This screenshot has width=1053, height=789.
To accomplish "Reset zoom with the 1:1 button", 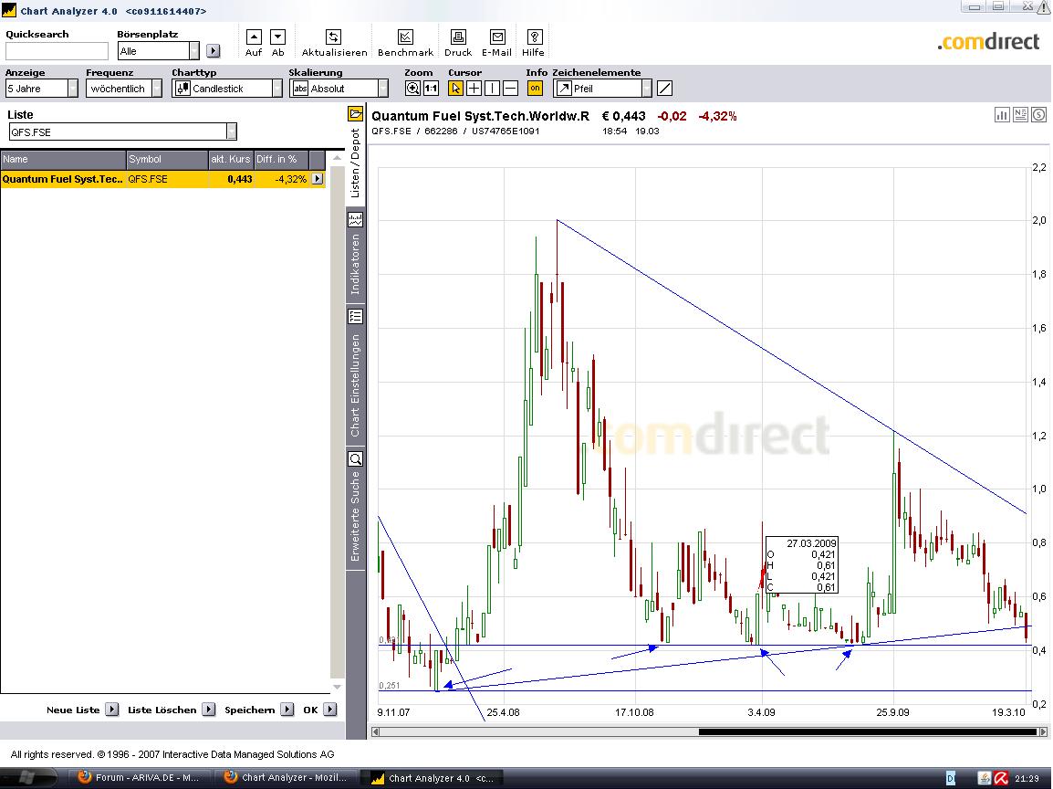I will click(x=431, y=89).
